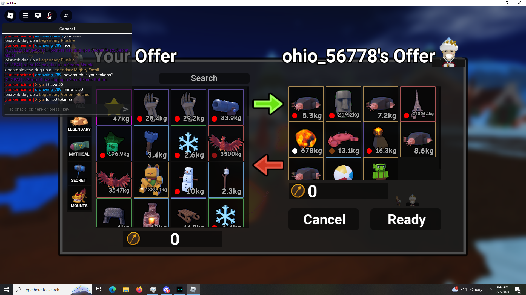Toggle the chat window icon
The width and height of the screenshot is (526, 295).
tap(38, 16)
